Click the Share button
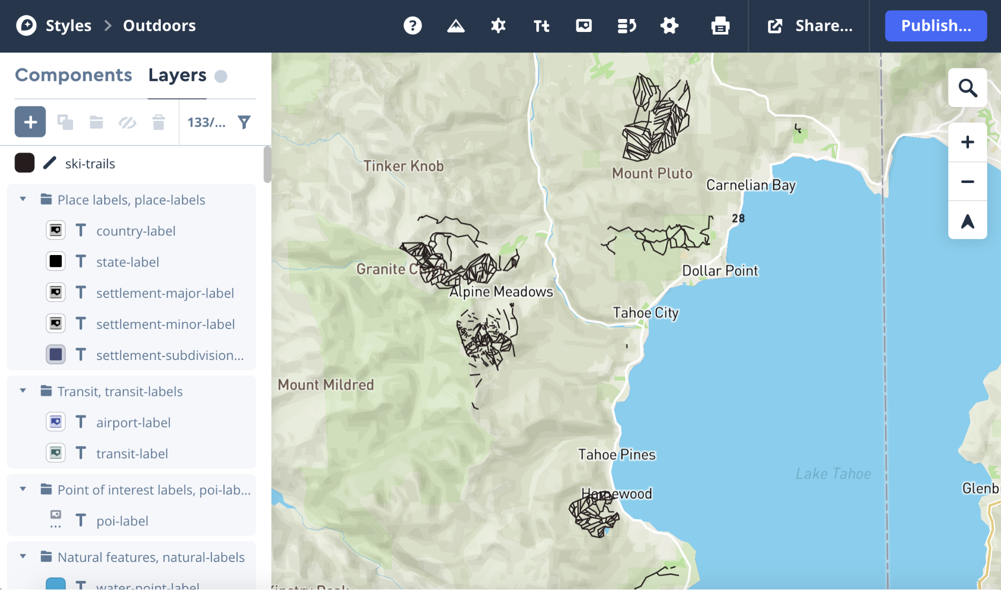This screenshot has width=1001, height=590. click(x=810, y=25)
